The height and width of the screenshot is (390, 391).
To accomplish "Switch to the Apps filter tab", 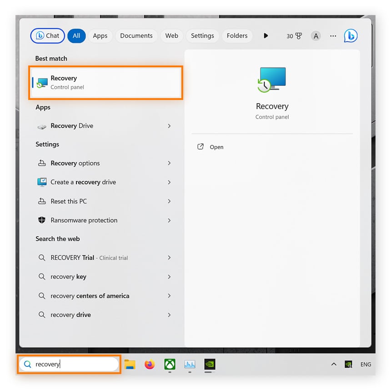I will point(100,35).
